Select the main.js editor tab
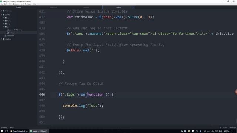The height and width of the screenshot is (133, 237). (x=118, y=7)
